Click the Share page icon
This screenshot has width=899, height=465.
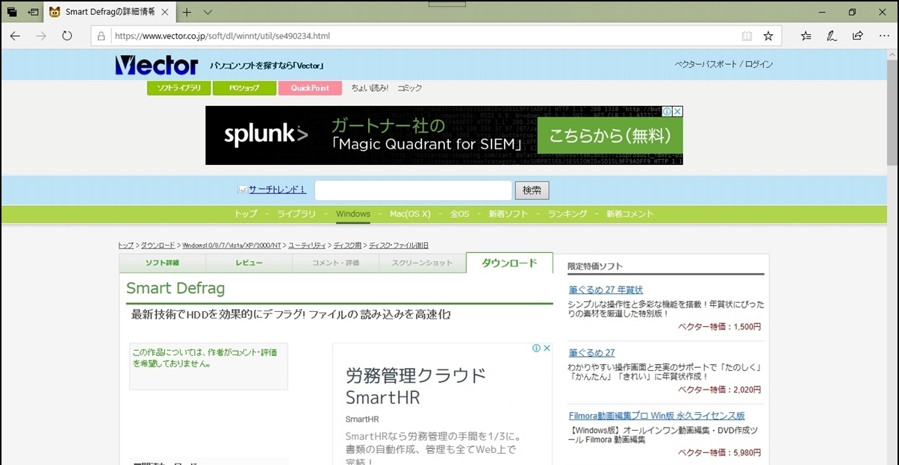(x=858, y=36)
